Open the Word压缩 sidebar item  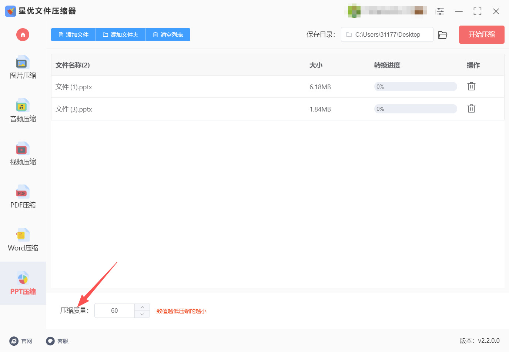23,240
